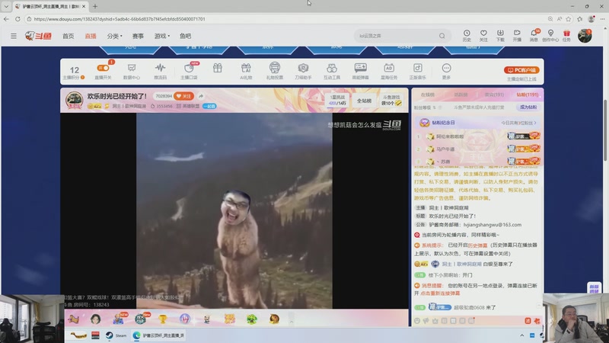Open the 直播 live tab

(x=91, y=36)
